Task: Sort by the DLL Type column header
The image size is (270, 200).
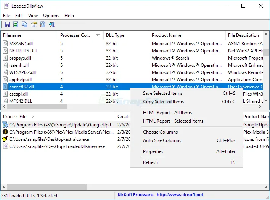Action: 126,35
